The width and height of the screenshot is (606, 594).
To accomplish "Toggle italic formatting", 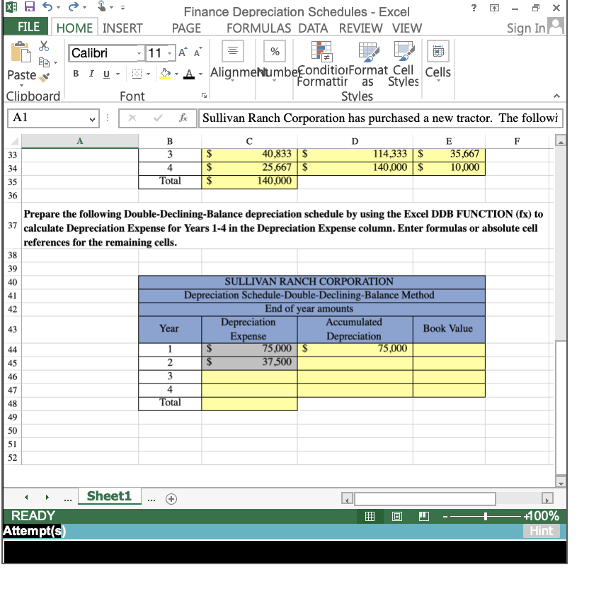I will pyautogui.click(x=91, y=74).
